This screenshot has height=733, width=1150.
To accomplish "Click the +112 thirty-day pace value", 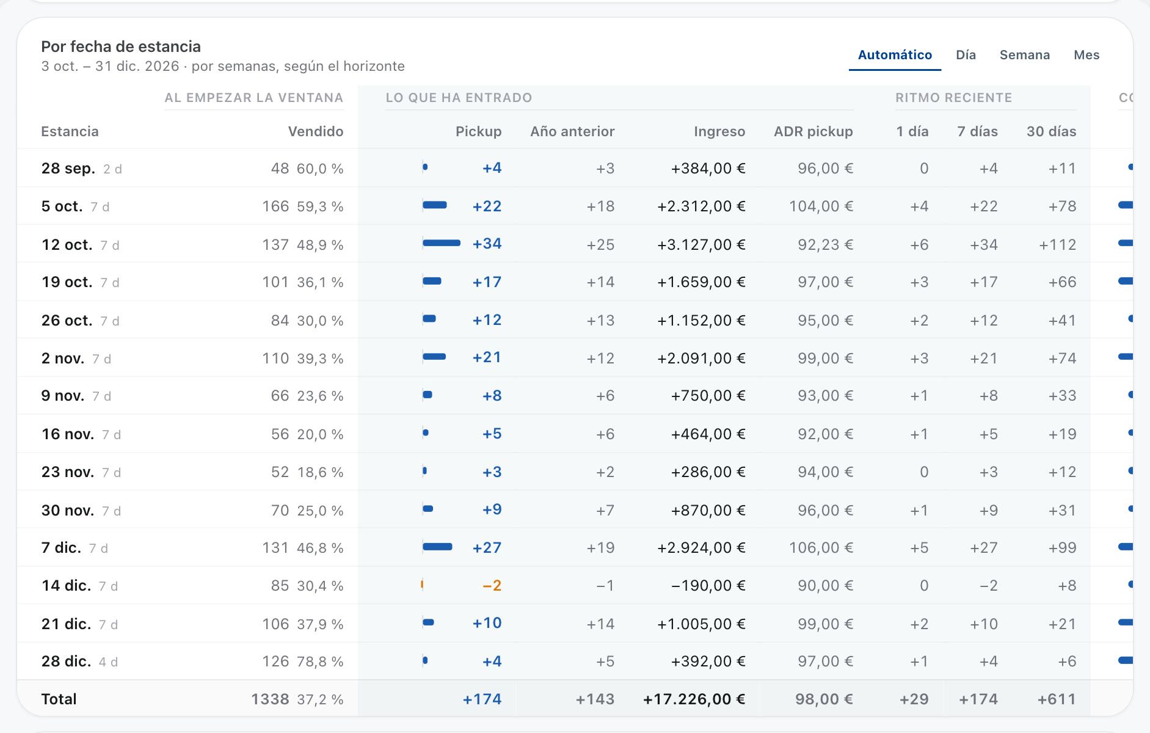I will point(1057,244).
